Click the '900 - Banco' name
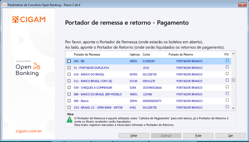The image size is (249, 142). click(x=81, y=101)
